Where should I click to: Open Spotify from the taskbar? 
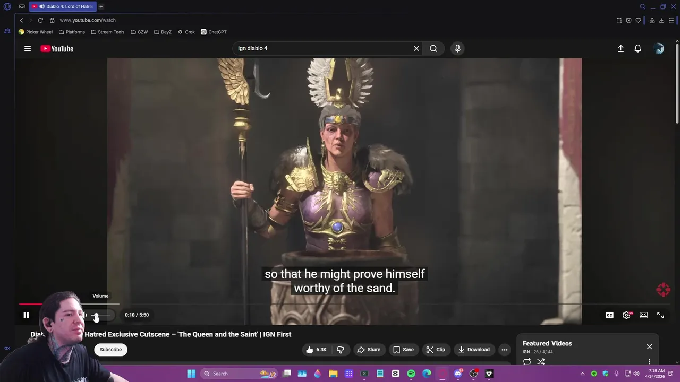[x=411, y=374]
